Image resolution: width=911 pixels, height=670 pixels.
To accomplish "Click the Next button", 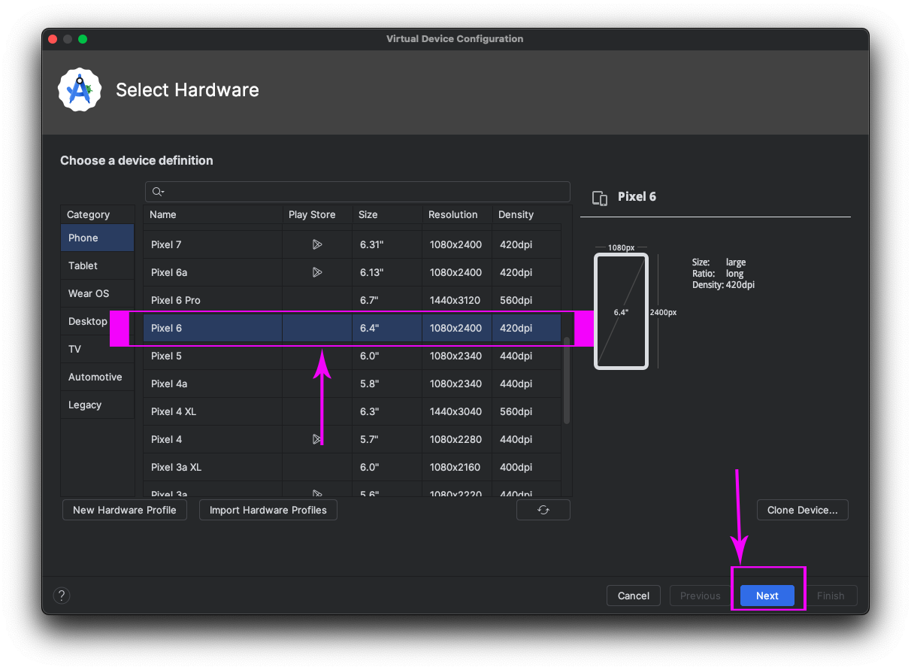I will [767, 596].
